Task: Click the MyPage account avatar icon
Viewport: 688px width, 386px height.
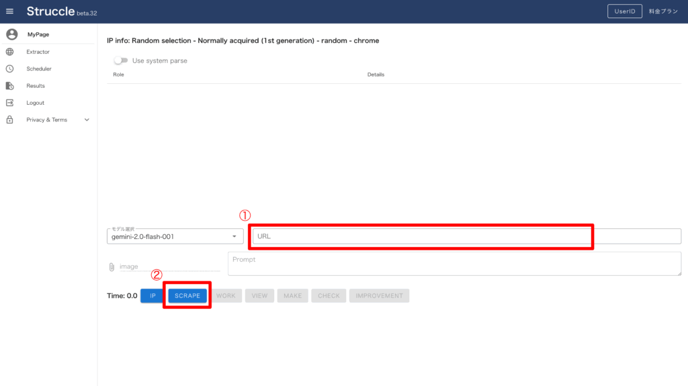Action: [x=10, y=34]
